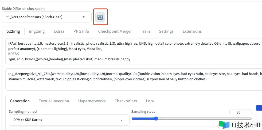The width and height of the screenshot is (262, 130).
Task: Open the Extras tab
Action: [59, 31]
